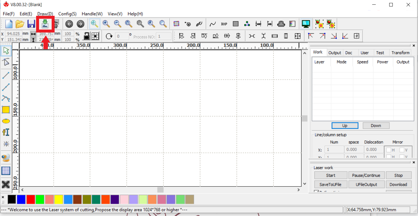Screen dimensions: 418x216
Task: Open the Draw(D) menu
Action: pos(45,14)
